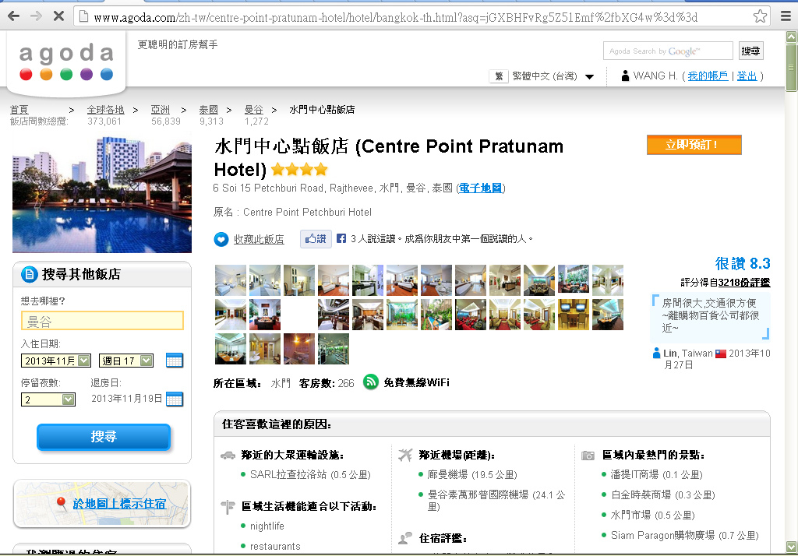Open the last thumbnail in top gallery row

(608, 280)
